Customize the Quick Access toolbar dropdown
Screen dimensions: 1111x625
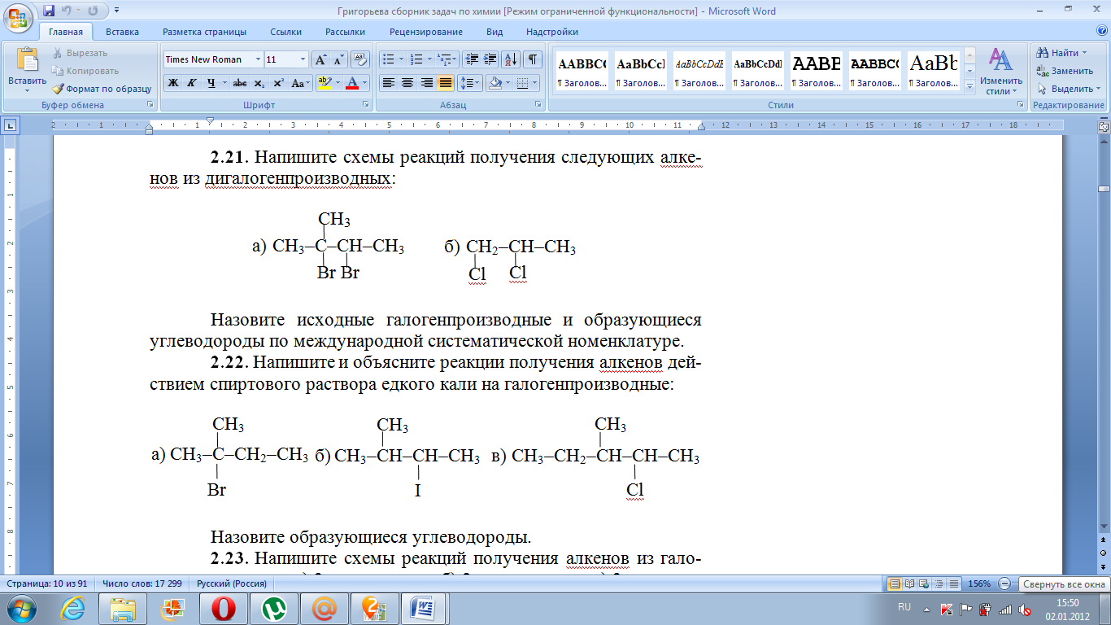coord(116,11)
